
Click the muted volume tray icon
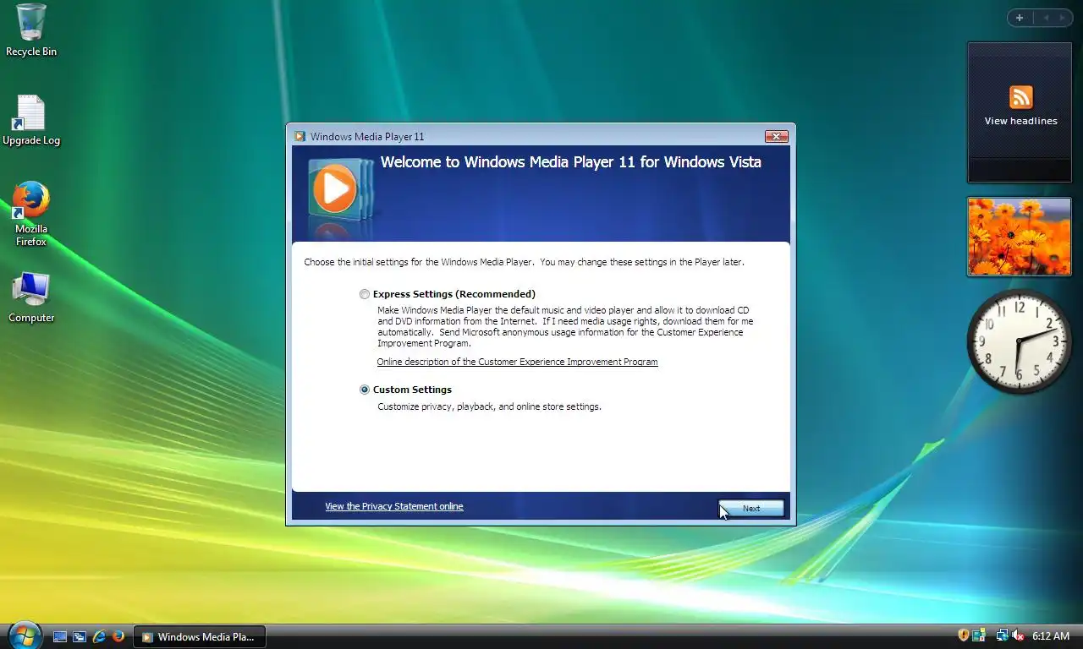tap(1018, 635)
